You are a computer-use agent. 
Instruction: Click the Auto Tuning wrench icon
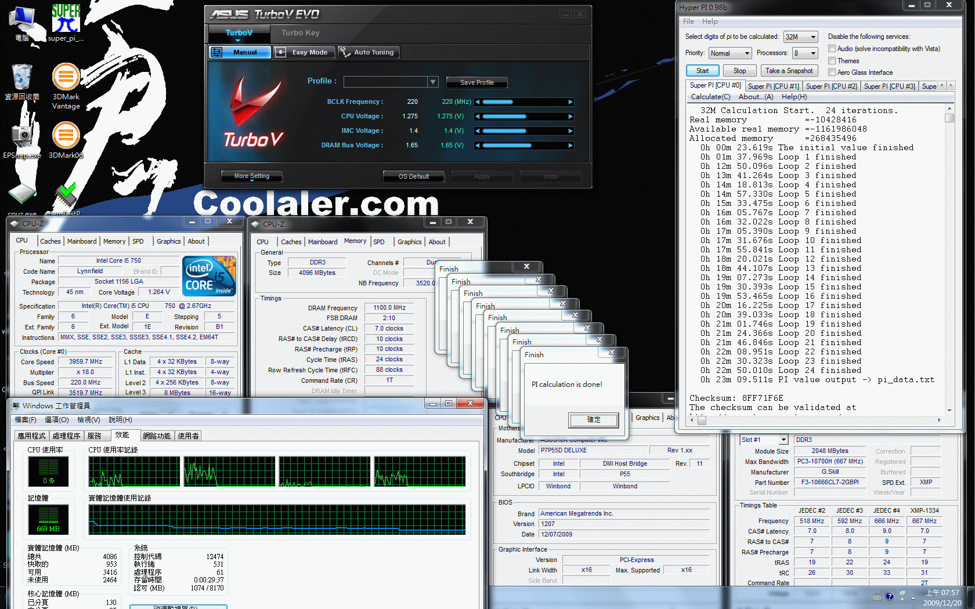tap(345, 52)
